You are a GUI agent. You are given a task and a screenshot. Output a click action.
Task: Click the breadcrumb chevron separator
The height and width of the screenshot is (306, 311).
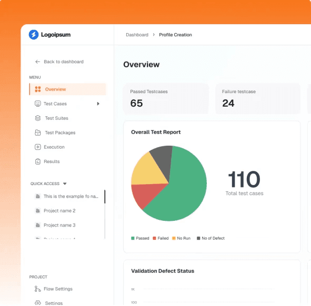point(154,35)
